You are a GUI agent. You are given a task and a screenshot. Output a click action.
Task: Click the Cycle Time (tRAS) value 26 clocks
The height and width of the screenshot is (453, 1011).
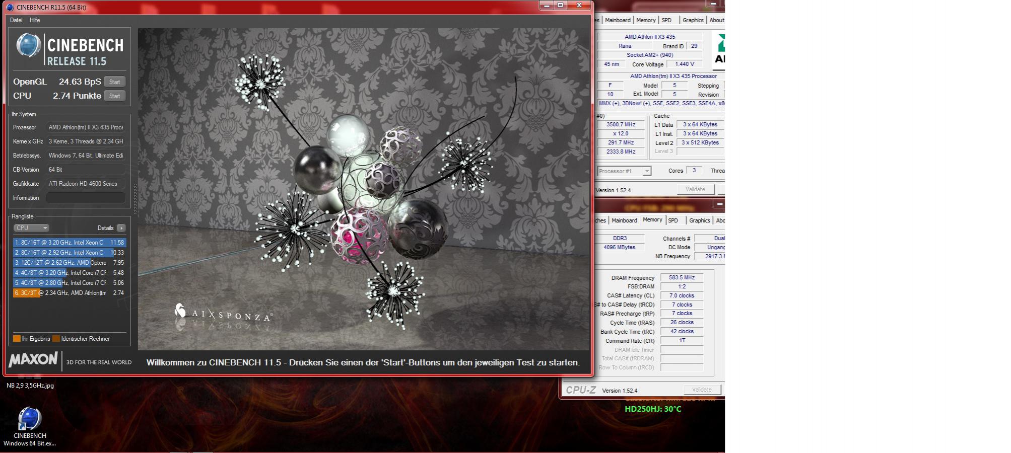point(682,322)
